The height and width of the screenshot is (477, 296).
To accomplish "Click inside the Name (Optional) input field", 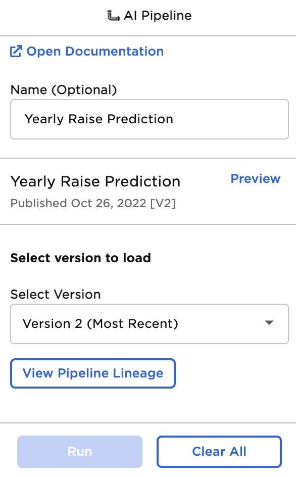I will tap(149, 119).
